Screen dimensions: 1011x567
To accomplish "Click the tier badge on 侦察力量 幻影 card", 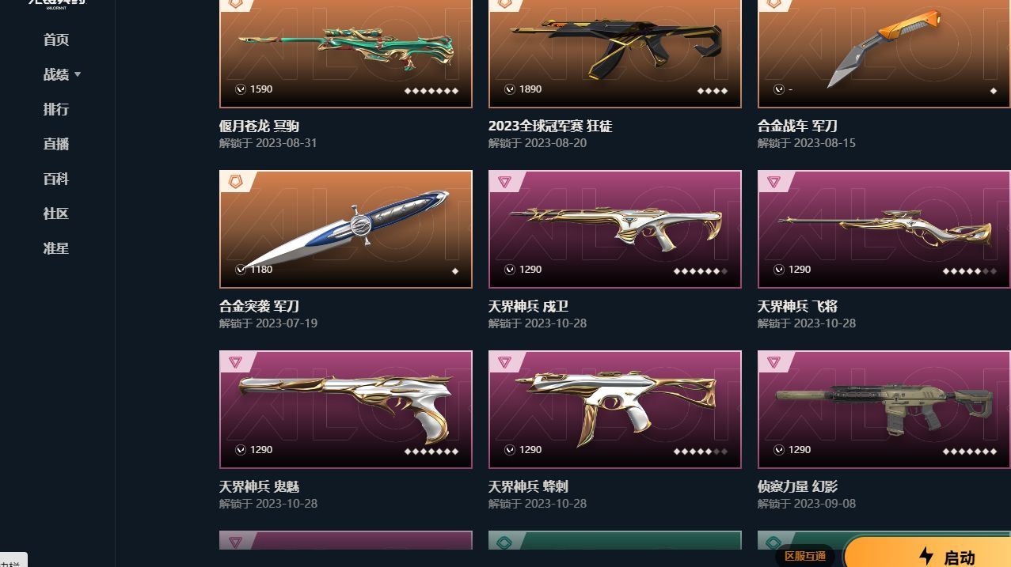I will coord(773,362).
